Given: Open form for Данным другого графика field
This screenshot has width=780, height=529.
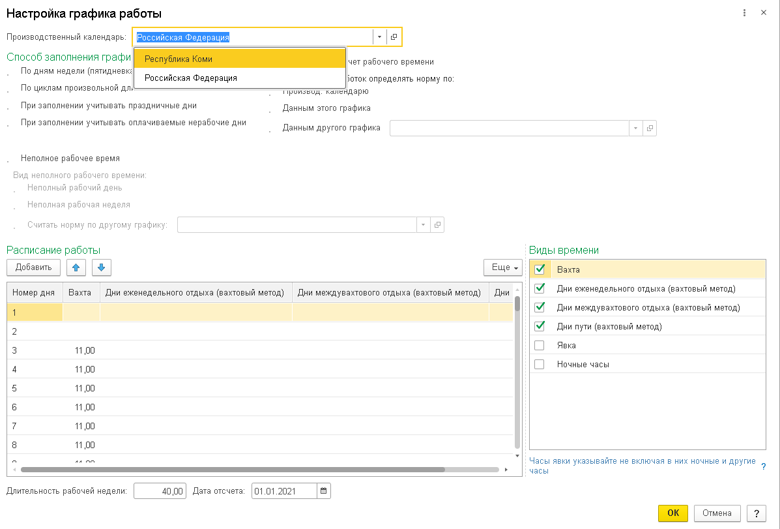Looking at the screenshot, I should pyautogui.click(x=649, y=128).
